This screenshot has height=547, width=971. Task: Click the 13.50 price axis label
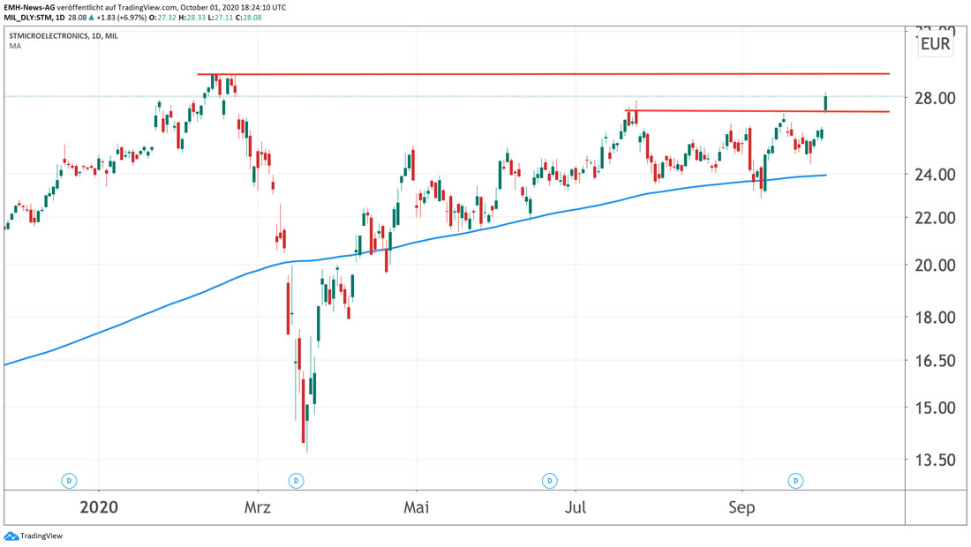coord(936,460)
